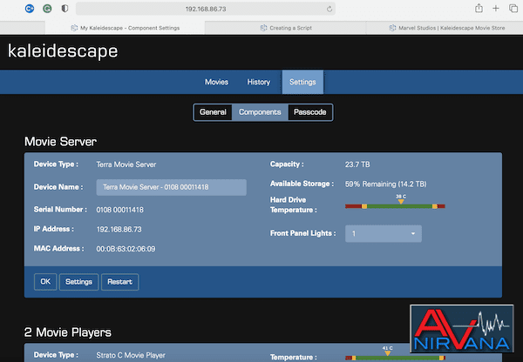Show tab overview icon
523x362 pixels.
point(513,9)
